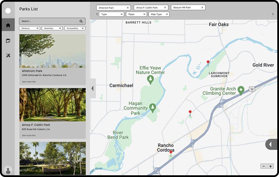Viewport: 279px width, 177px height.
Task: Click the red pin near Larchmont Sunriver
Action: [208, 63]
